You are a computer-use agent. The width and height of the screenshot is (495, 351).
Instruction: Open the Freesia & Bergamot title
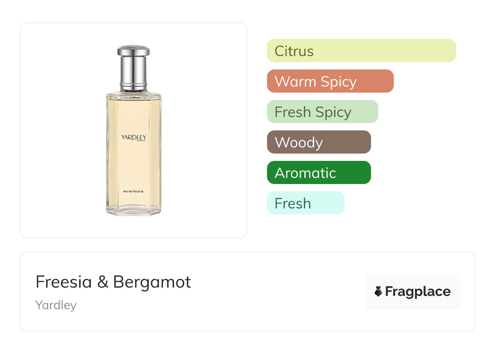(x=113, y=282)
